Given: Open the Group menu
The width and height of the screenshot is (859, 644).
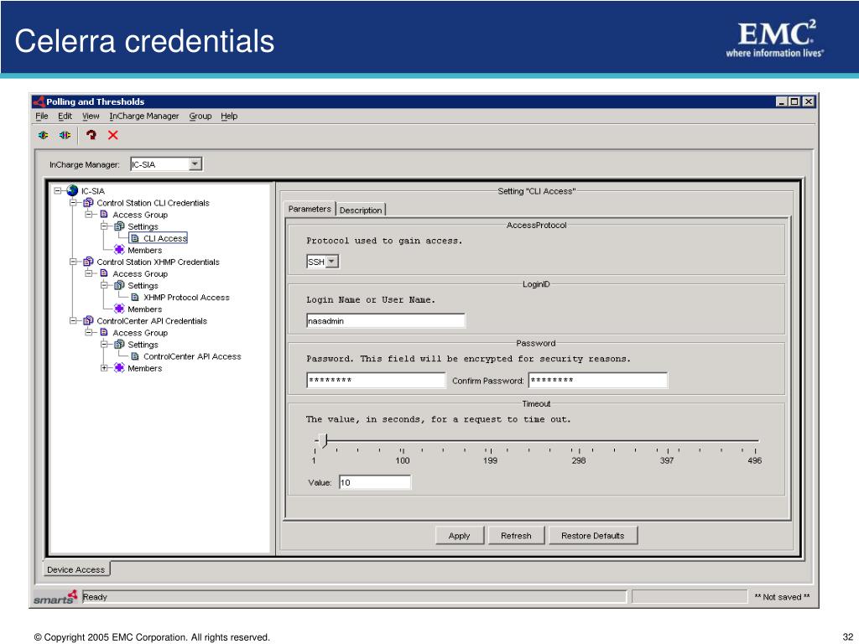Looking at the screenshot, I should [x=200, y=116].
